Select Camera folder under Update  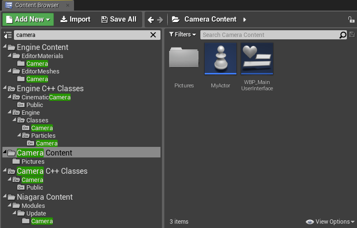tap(42, 221)
